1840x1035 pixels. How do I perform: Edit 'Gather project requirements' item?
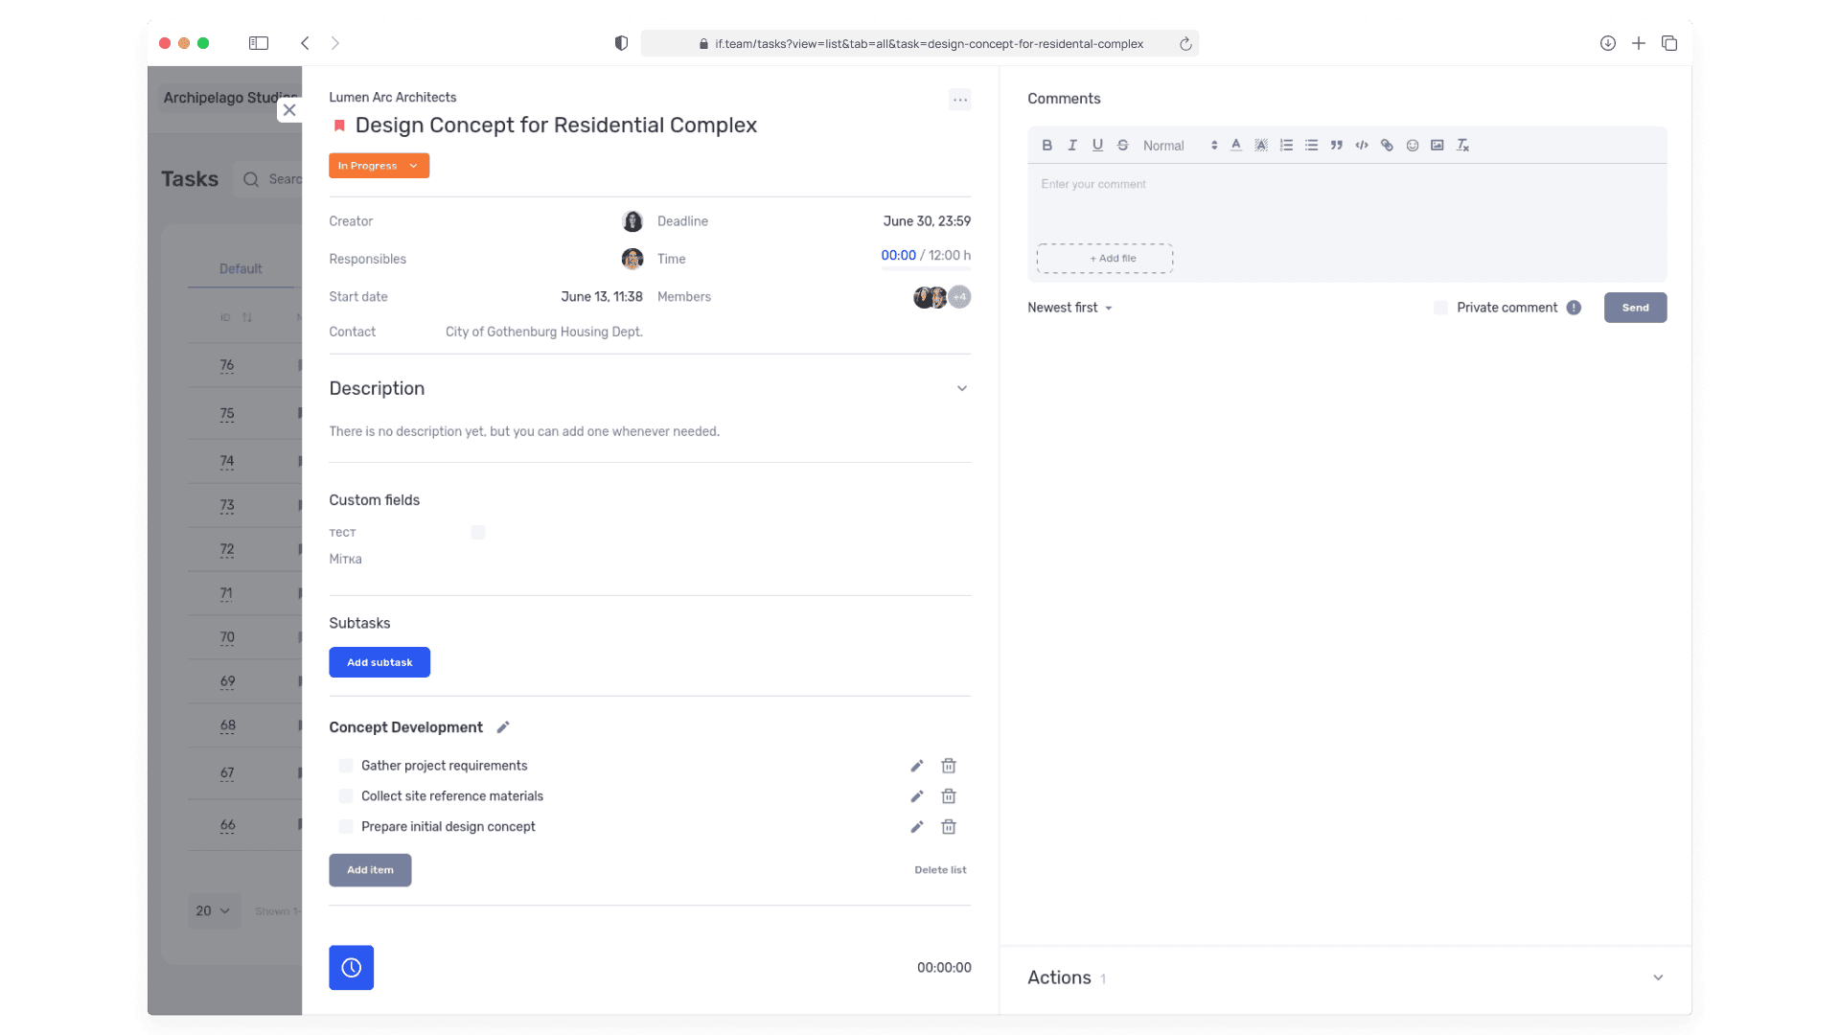click(917, 766)
